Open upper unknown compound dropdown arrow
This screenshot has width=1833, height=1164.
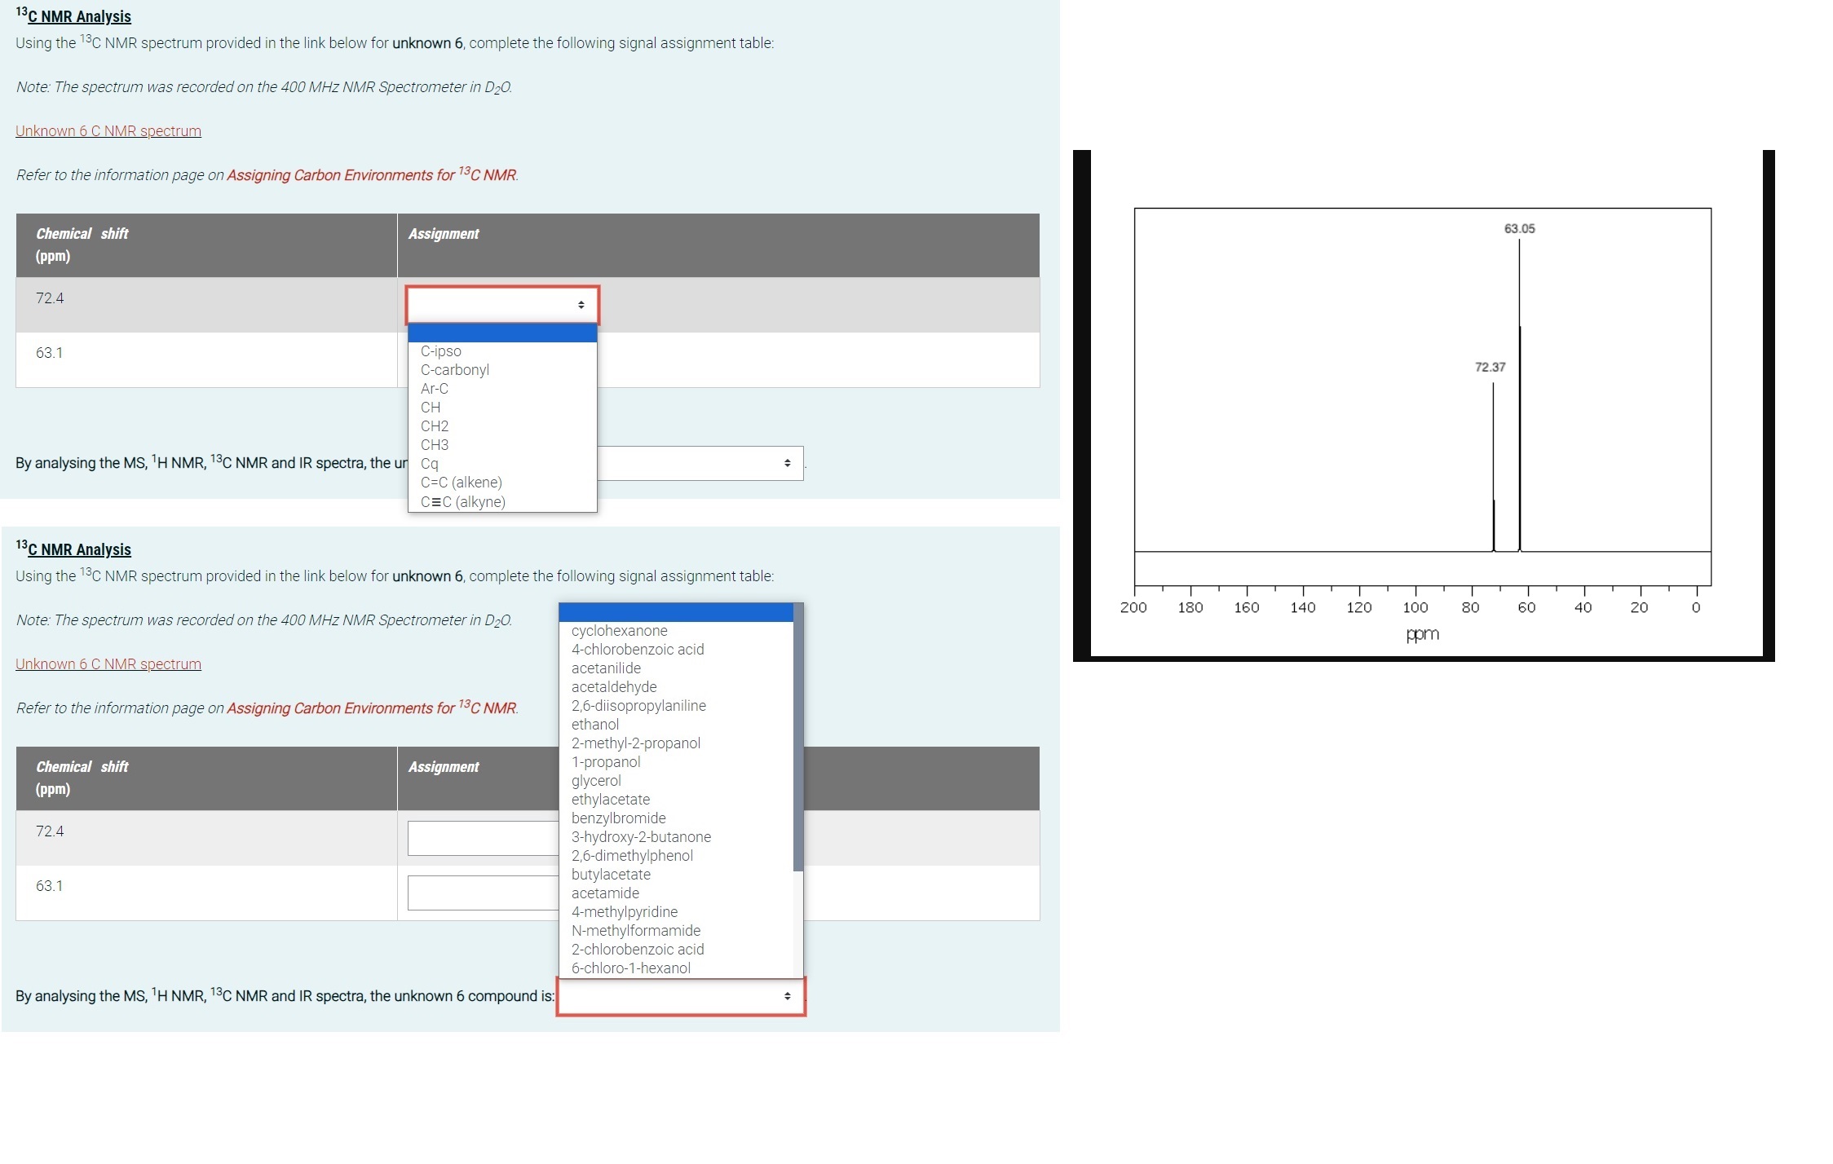(x=786, y=463)
